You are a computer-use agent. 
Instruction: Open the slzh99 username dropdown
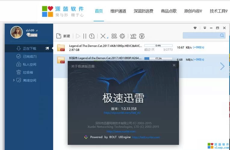point(32,30)
